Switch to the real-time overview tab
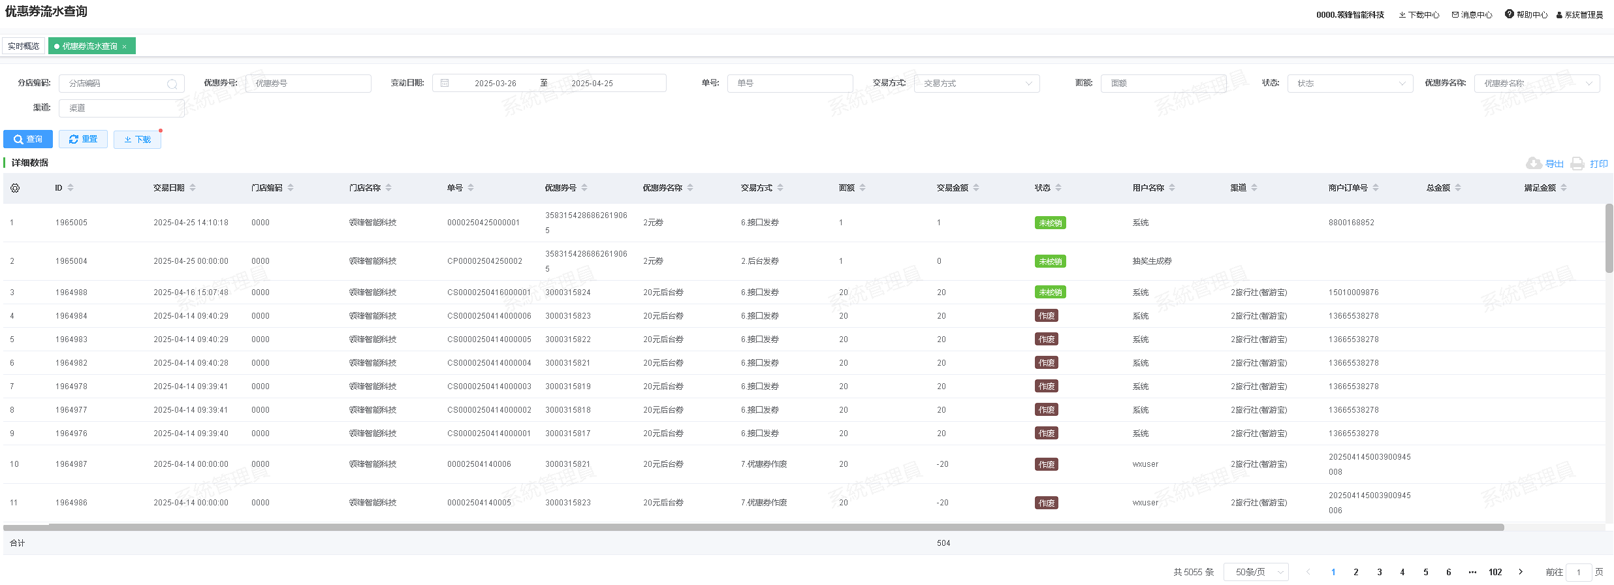The image size is (1614, 585). pyautogui.click(x=24, y=46)
